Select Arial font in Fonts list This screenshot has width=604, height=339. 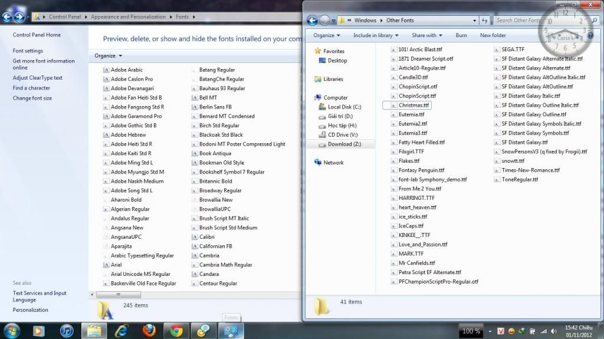112,265
